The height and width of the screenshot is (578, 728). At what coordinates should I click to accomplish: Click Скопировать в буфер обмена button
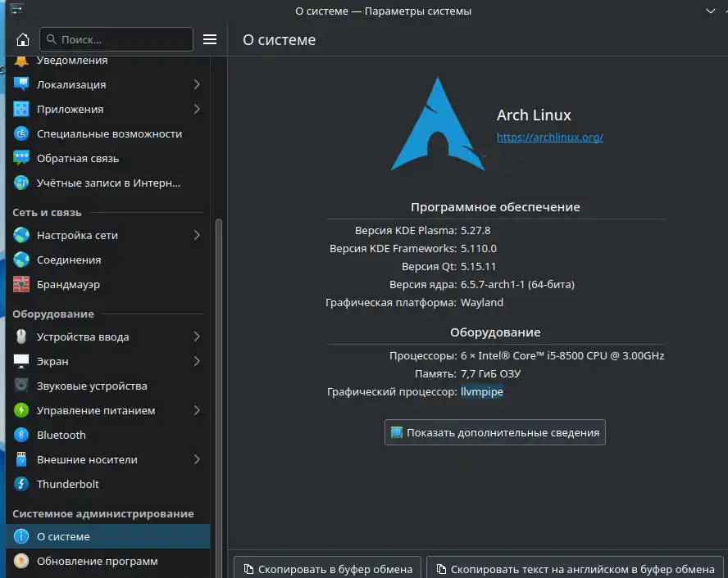[327, 569]
